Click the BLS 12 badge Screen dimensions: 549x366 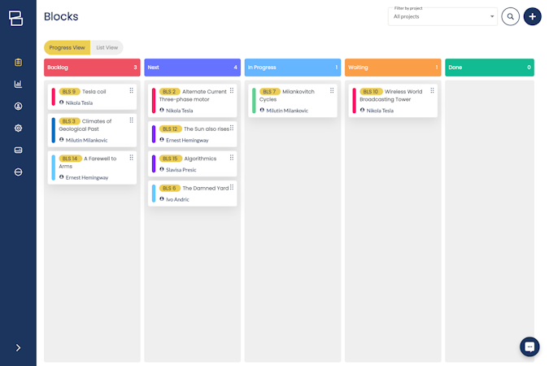coord(170,129)
